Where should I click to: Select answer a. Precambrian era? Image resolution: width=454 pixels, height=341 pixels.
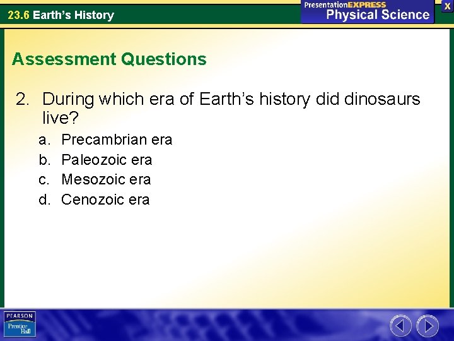coord(105,140)
